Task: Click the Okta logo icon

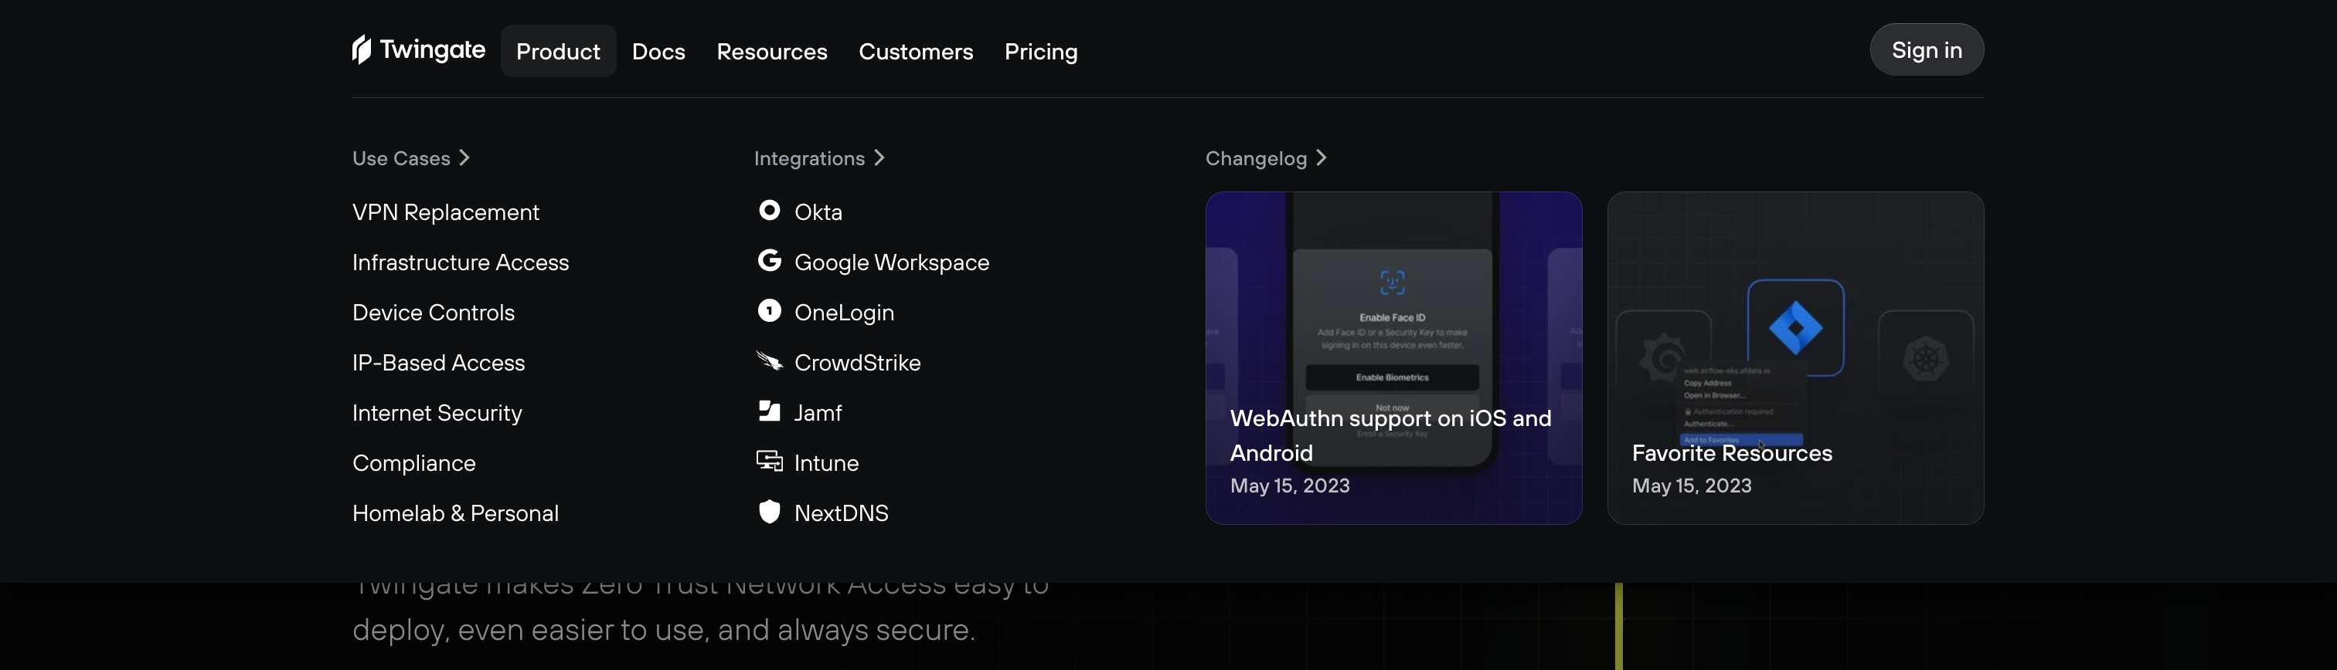Action: (769, 210)
